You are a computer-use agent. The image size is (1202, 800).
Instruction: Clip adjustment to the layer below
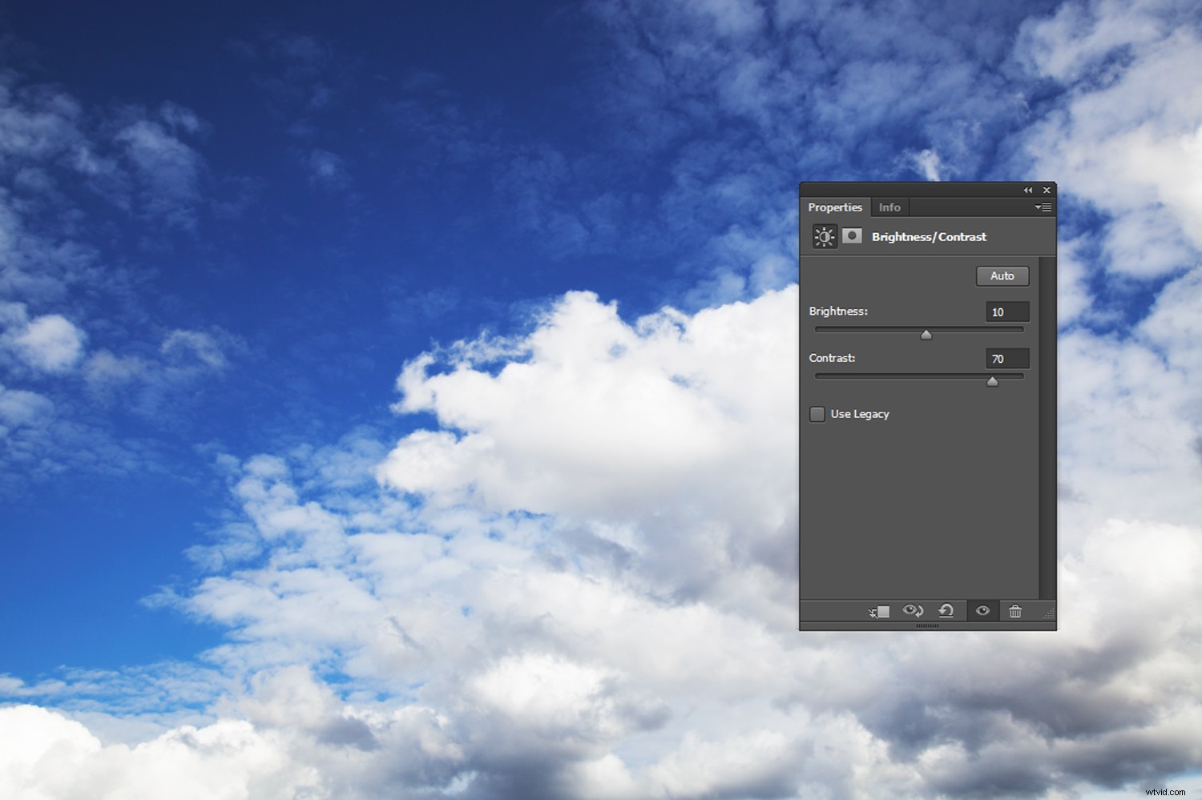tap(879, 611)
